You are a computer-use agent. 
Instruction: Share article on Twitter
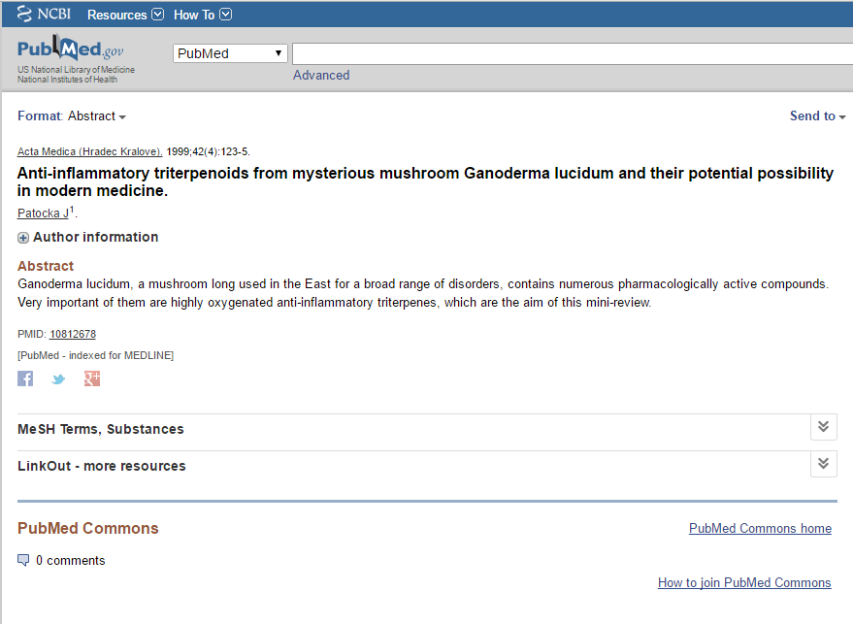click(58, 378)
